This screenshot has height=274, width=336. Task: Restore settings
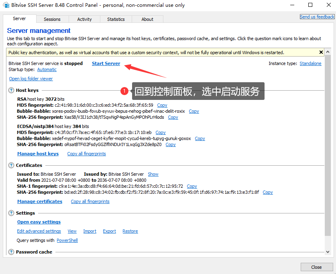tap(130, 231)
